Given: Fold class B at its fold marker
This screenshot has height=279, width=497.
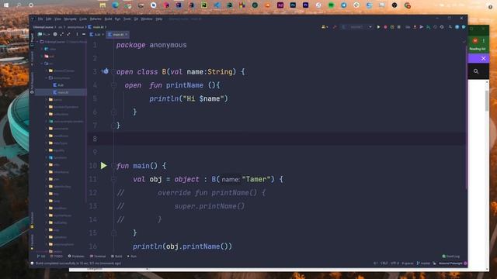Looking at the screenshot, I should pyautogui.click(x=113, y=71).
